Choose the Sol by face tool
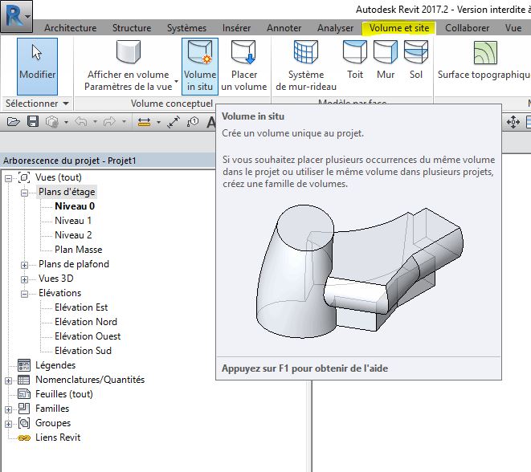Screen dimensions: 531x472 (x=416, y=61)
